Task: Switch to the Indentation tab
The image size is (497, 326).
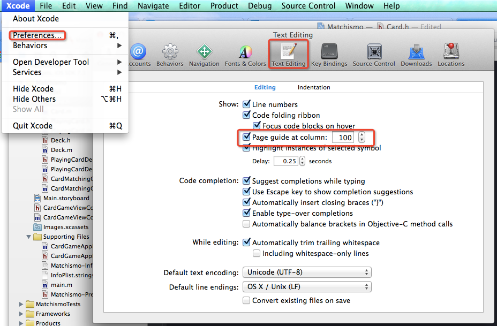Action: click(x=314, y=87)
